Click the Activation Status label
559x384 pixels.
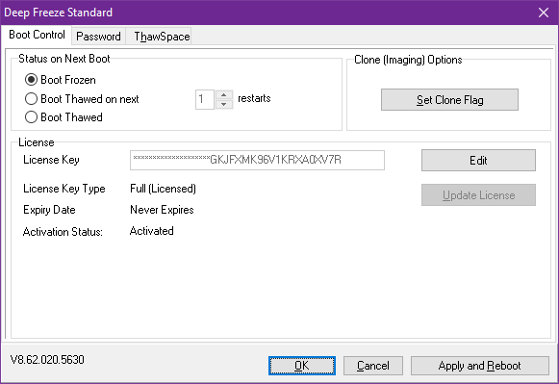pos(63,232)
